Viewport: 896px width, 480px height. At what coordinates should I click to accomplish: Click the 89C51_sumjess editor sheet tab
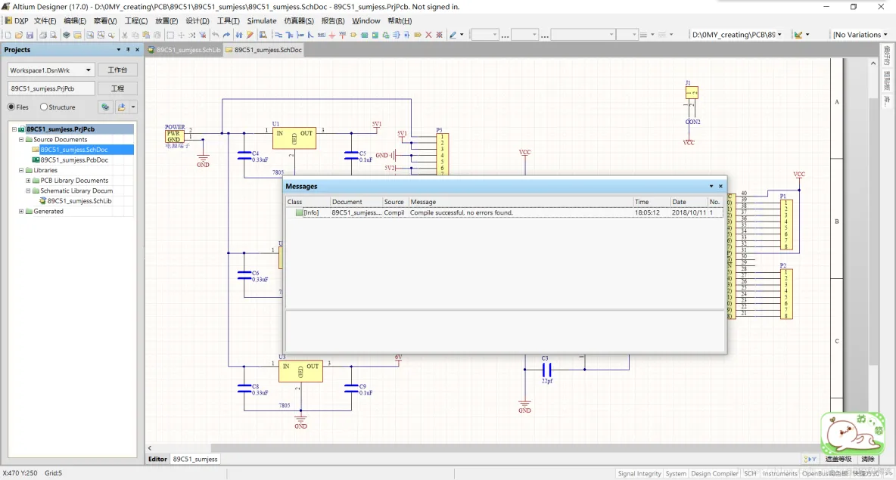tap(194, 459)
